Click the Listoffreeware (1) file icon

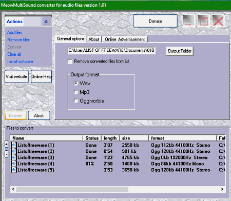(14, 145)
